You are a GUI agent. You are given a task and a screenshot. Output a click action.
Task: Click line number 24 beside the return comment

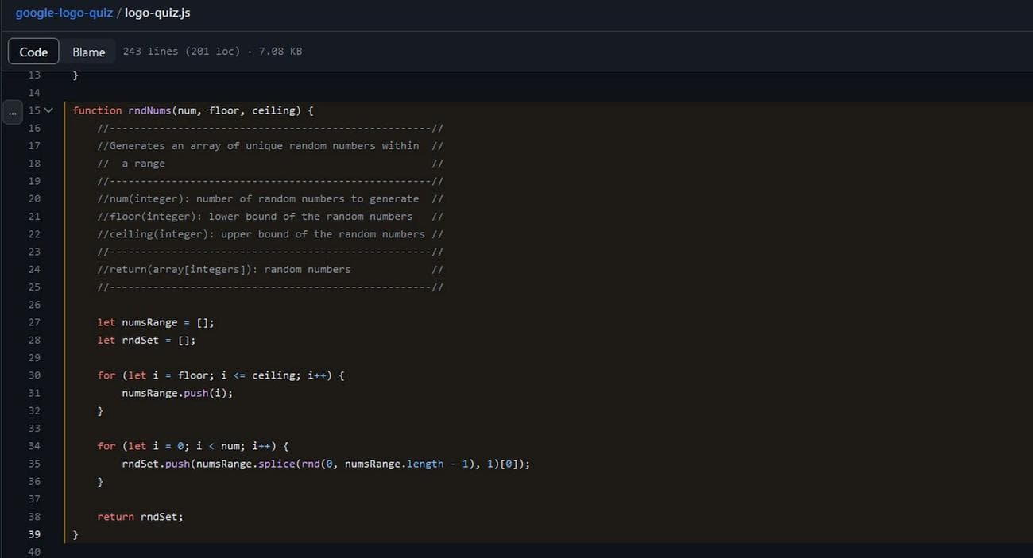pyautogui.click(x=35, y=269)
